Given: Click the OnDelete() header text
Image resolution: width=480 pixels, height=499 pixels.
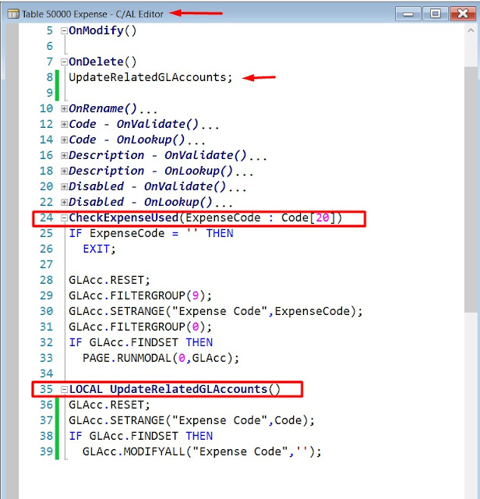Looking at the screenshot, I should pyautogui.click(x=103, y=62).
